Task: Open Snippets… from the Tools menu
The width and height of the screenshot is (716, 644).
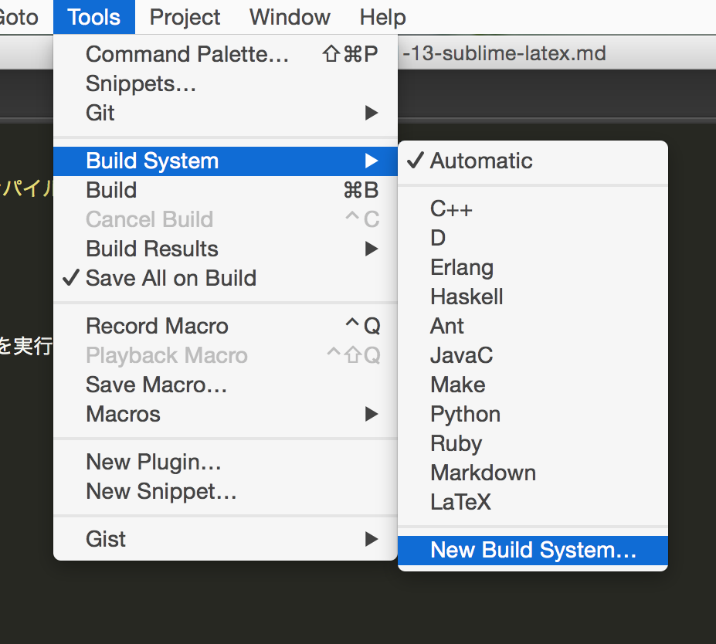Action: click(x=225, y=83)
